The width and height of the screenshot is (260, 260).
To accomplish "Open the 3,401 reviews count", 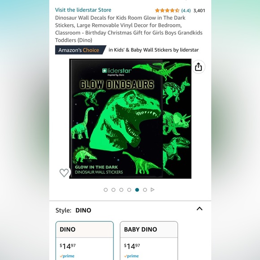I will coord(199,11).
